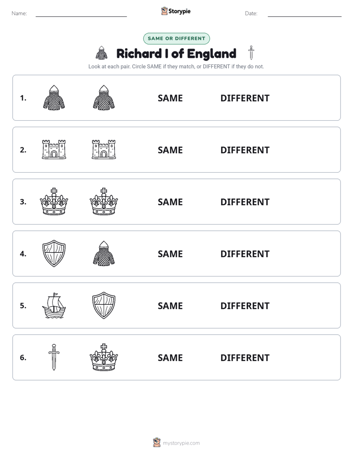The image size is (353, 457).
Task: Click the Storypie logo at top
Action: tap(176, 11)
